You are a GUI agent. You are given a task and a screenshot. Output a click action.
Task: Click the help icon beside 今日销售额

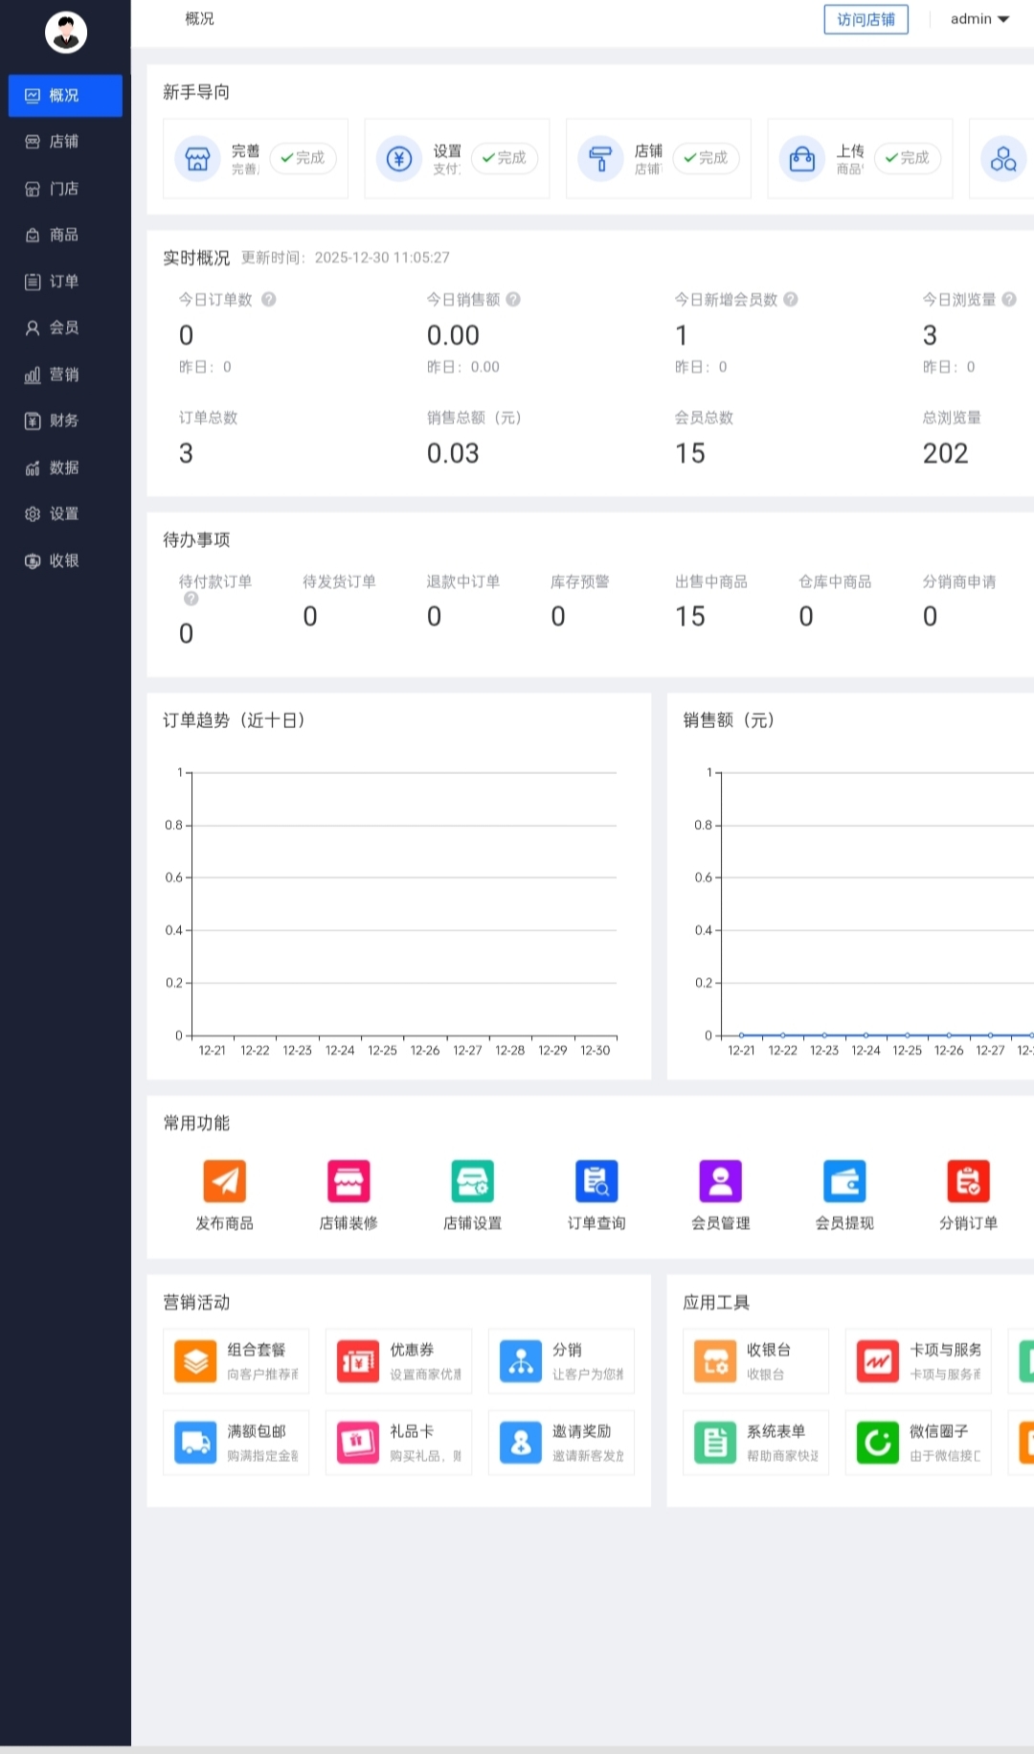(513, 299)
